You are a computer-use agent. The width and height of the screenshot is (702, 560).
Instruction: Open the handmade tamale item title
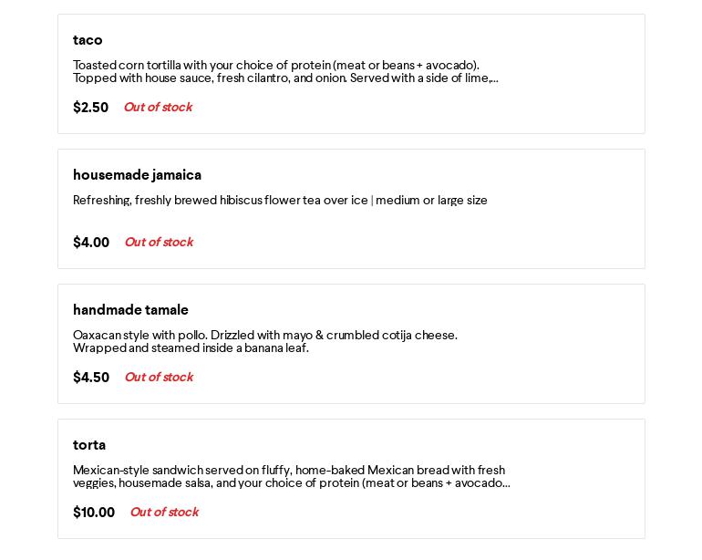130,310
